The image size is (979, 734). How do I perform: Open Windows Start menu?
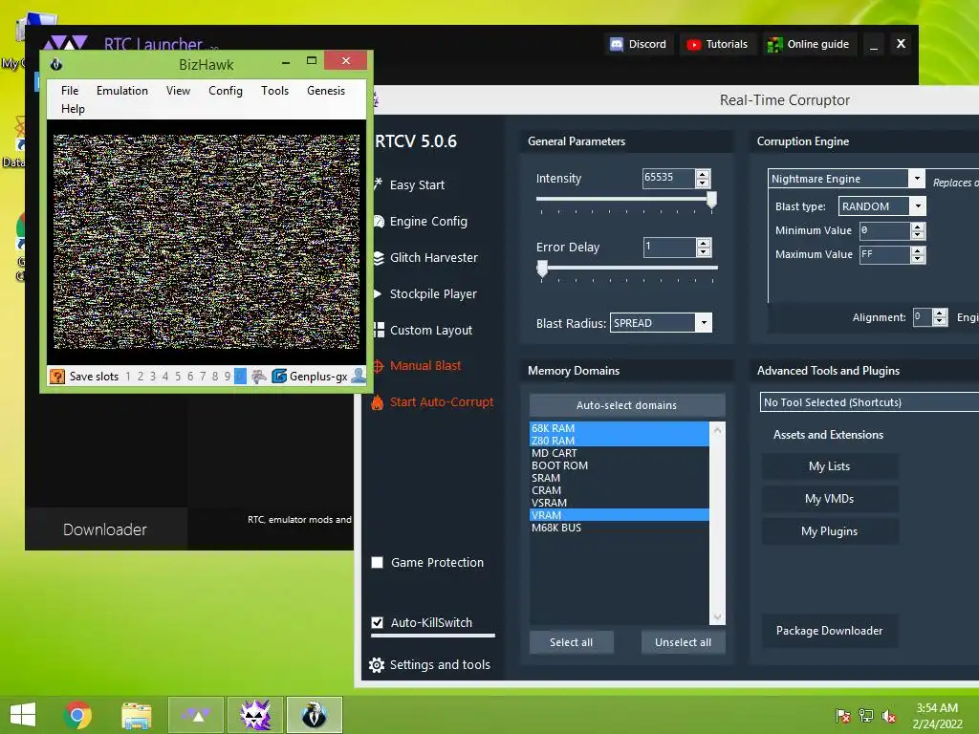tap(23, 715)
